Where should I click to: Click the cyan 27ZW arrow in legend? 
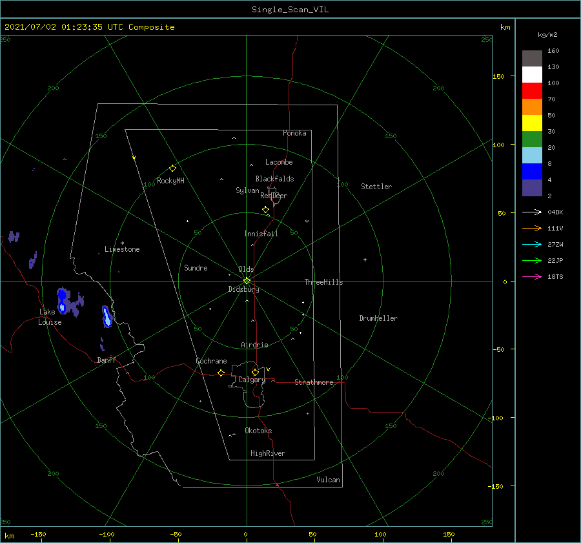click(x=532, y=244)
